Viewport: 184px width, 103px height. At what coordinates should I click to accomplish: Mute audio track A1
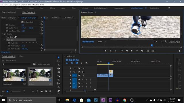click(x=83, y=80)
